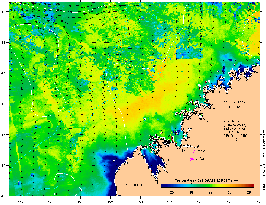
Task: Click the Argo legend label text
Action: pyautogui.click(x=201, y=150)
